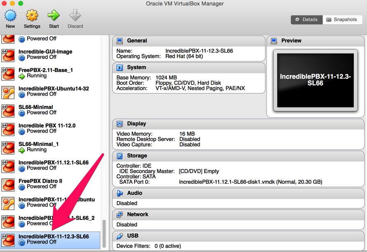Image resolution: width=367 pixels, height=252 pixels.
Task: Open the General settings header
Action: (137, 41)
